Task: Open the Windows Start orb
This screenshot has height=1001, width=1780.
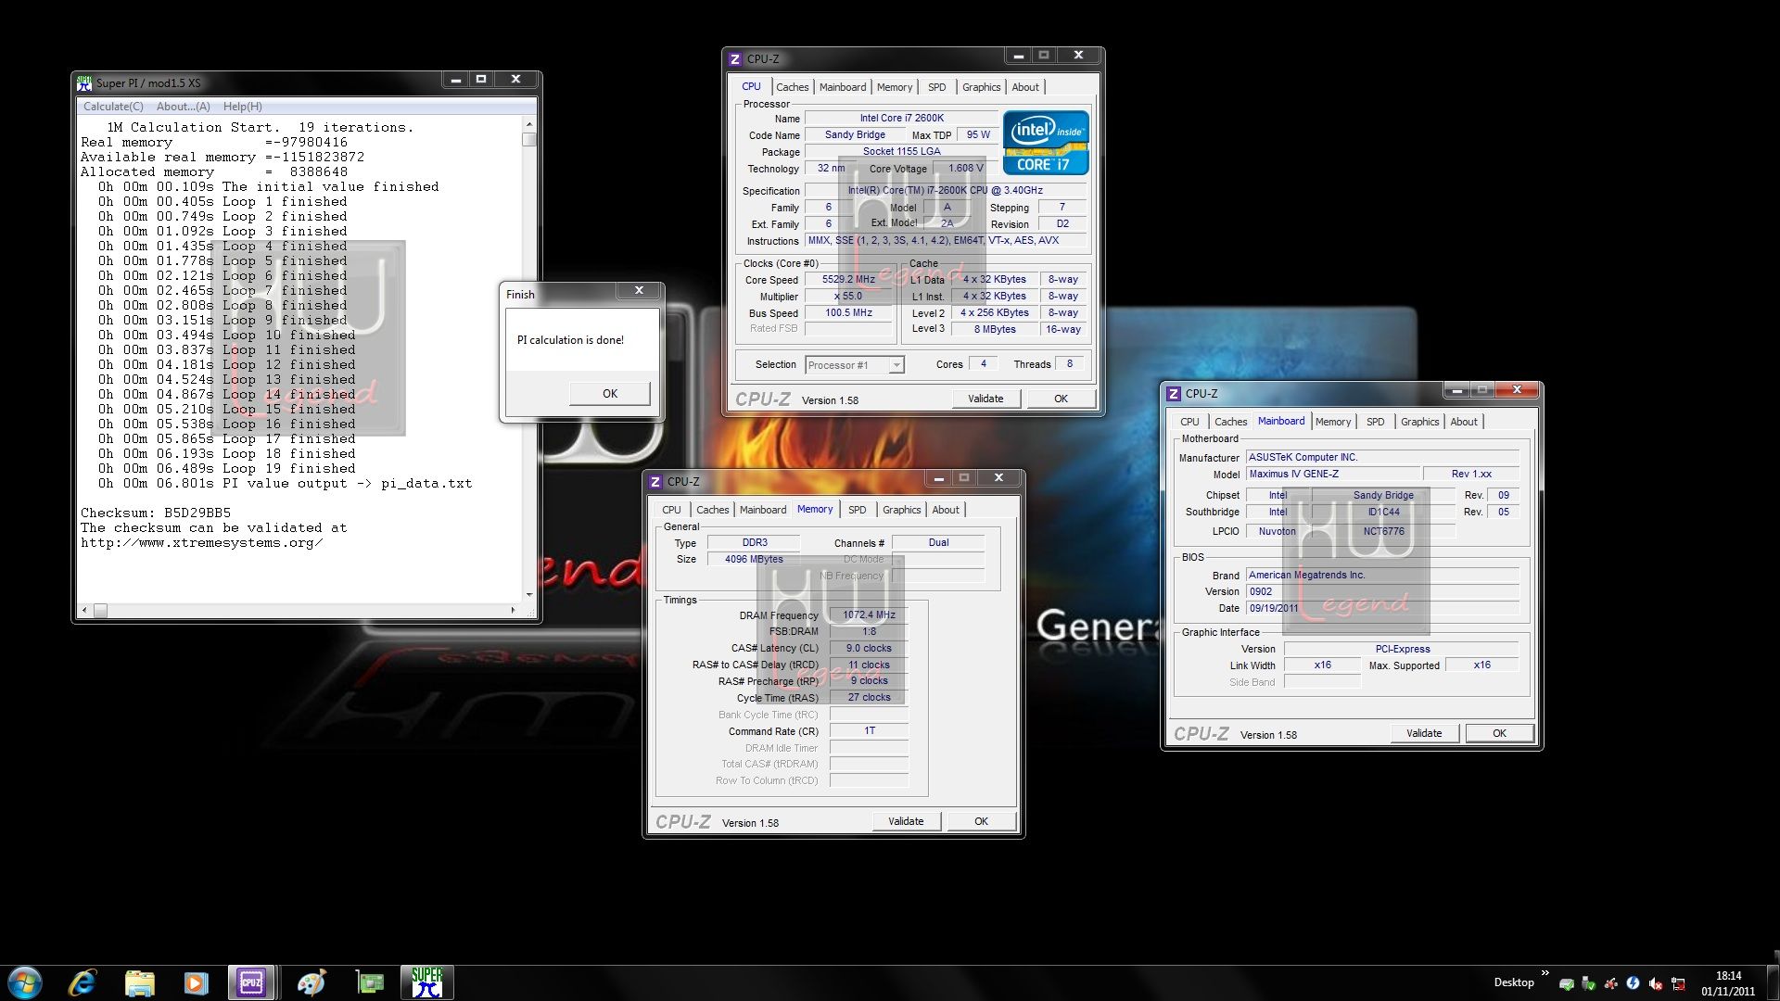Action: [x=25, y=982]
